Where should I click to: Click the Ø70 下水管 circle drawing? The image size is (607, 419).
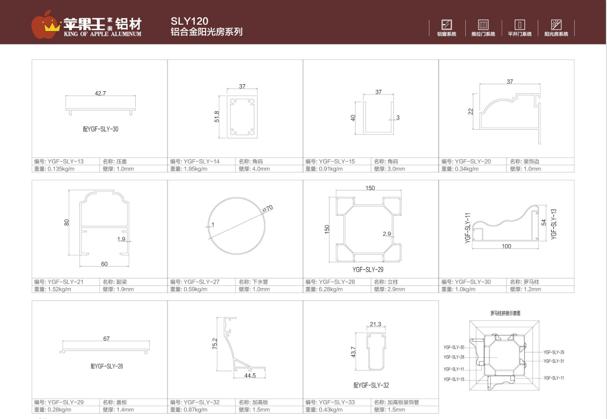pos(237,226)
